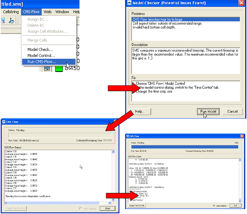Click the Run Model button
Screen dimensions: 247x214
pos(208,111)
